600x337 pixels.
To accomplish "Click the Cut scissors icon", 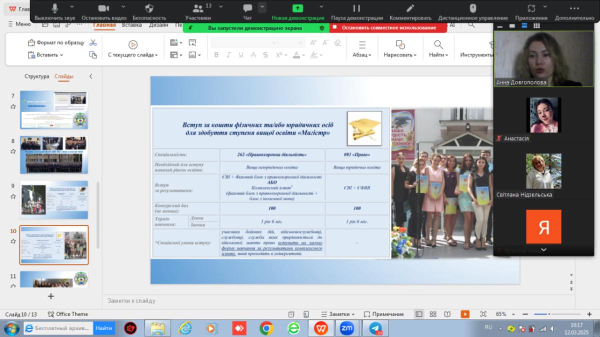I will 93,42.
